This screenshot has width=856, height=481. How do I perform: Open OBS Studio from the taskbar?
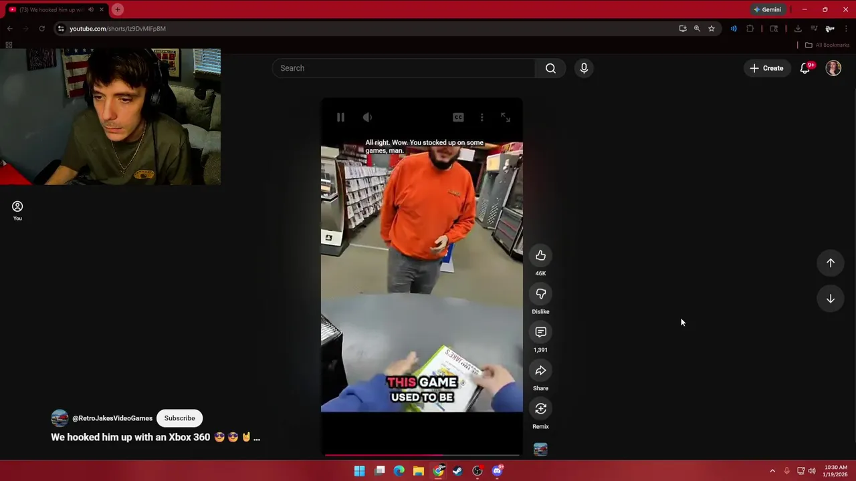[477, 471]
